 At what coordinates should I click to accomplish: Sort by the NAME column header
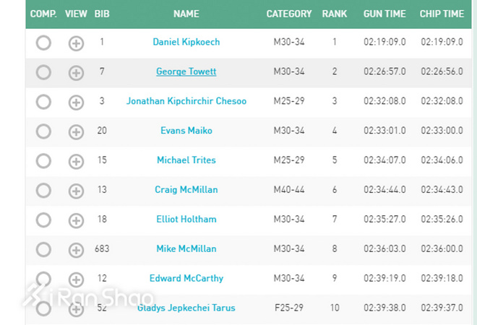coord(186,14)
